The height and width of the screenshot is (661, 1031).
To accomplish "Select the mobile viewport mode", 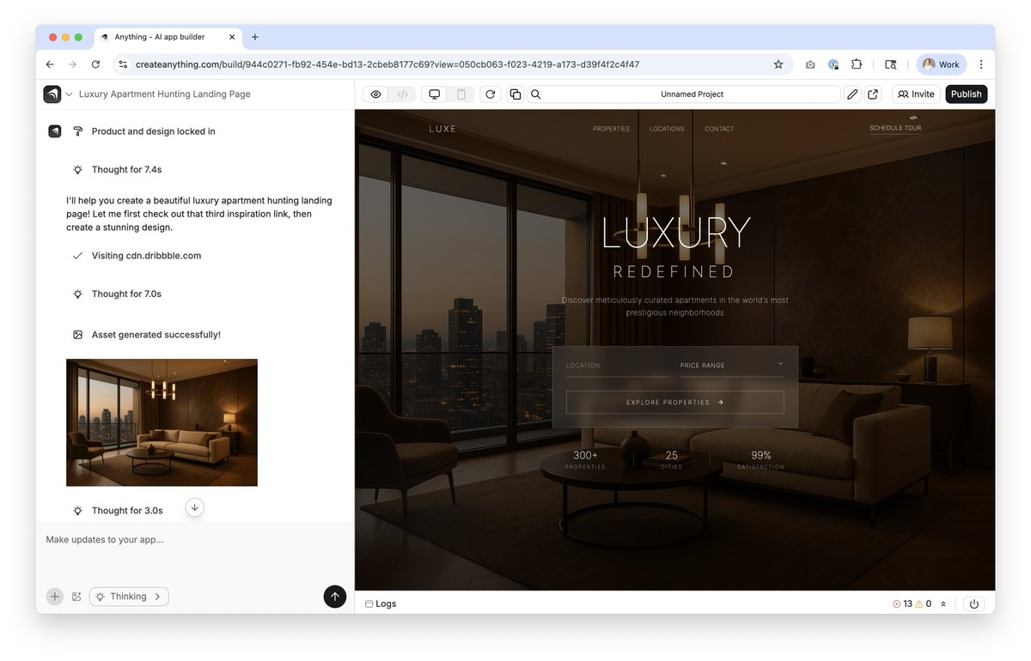I will (461, 94).
